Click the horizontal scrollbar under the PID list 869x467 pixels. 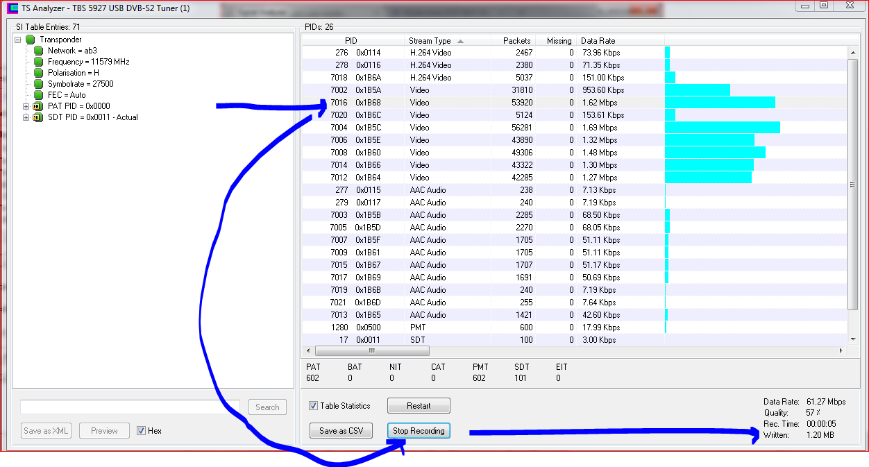[x=486, y=351]
